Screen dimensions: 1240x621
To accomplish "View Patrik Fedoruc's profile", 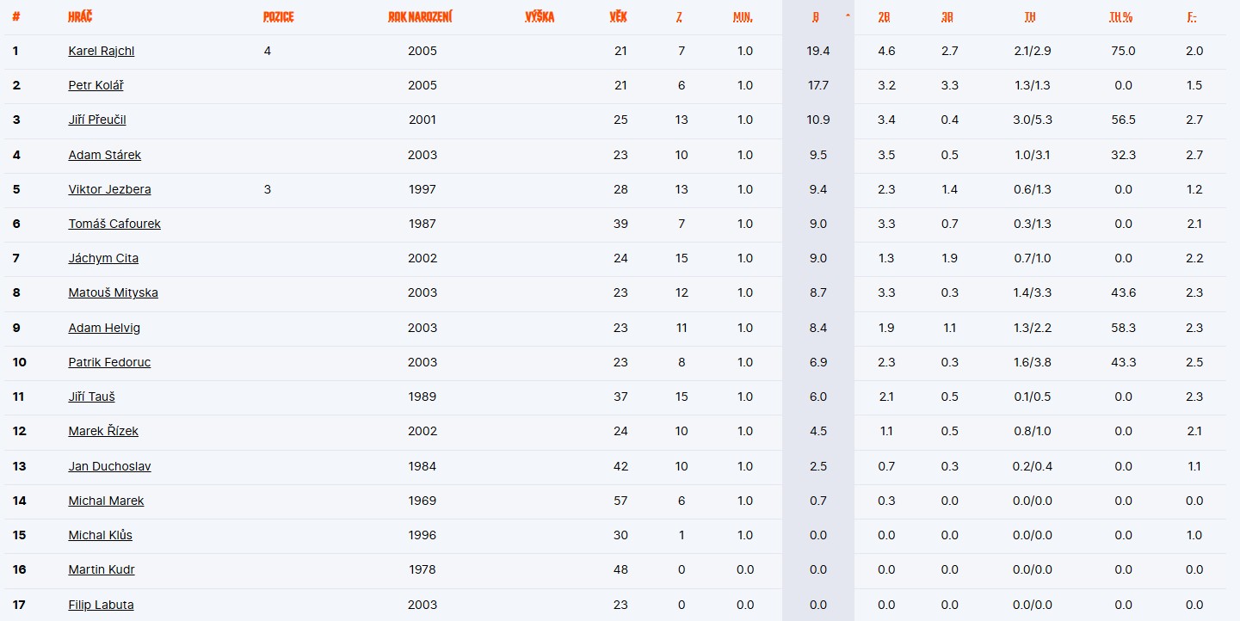I will (x=109, y=362).
